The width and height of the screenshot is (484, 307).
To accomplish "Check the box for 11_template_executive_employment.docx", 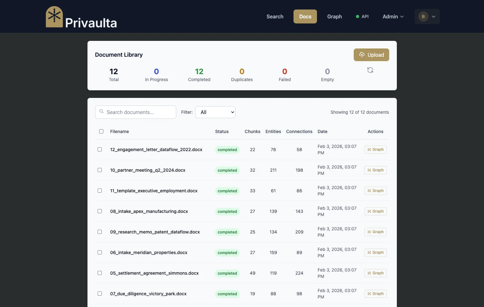I will [x=100, y=191].
